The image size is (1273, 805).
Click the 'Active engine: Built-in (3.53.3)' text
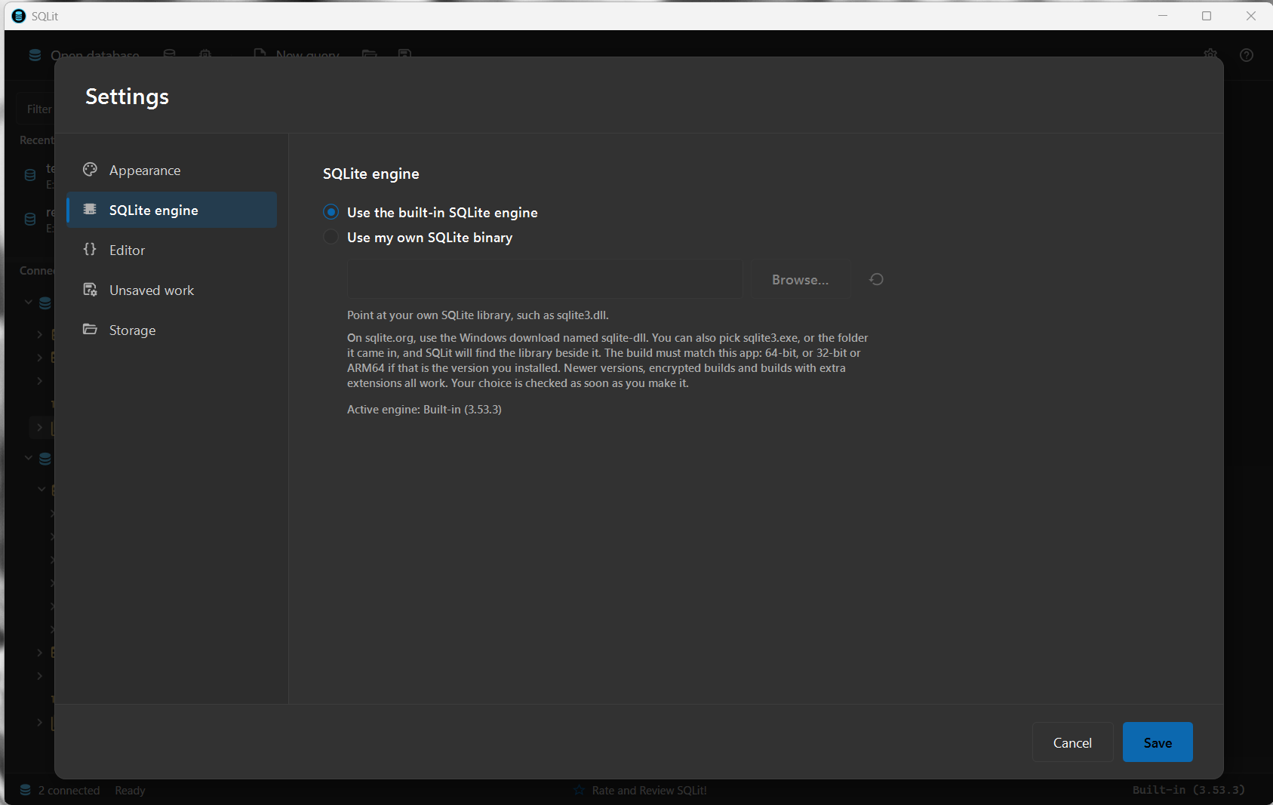(424, 409)
